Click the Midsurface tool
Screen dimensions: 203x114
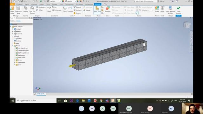tap(41, 7)
